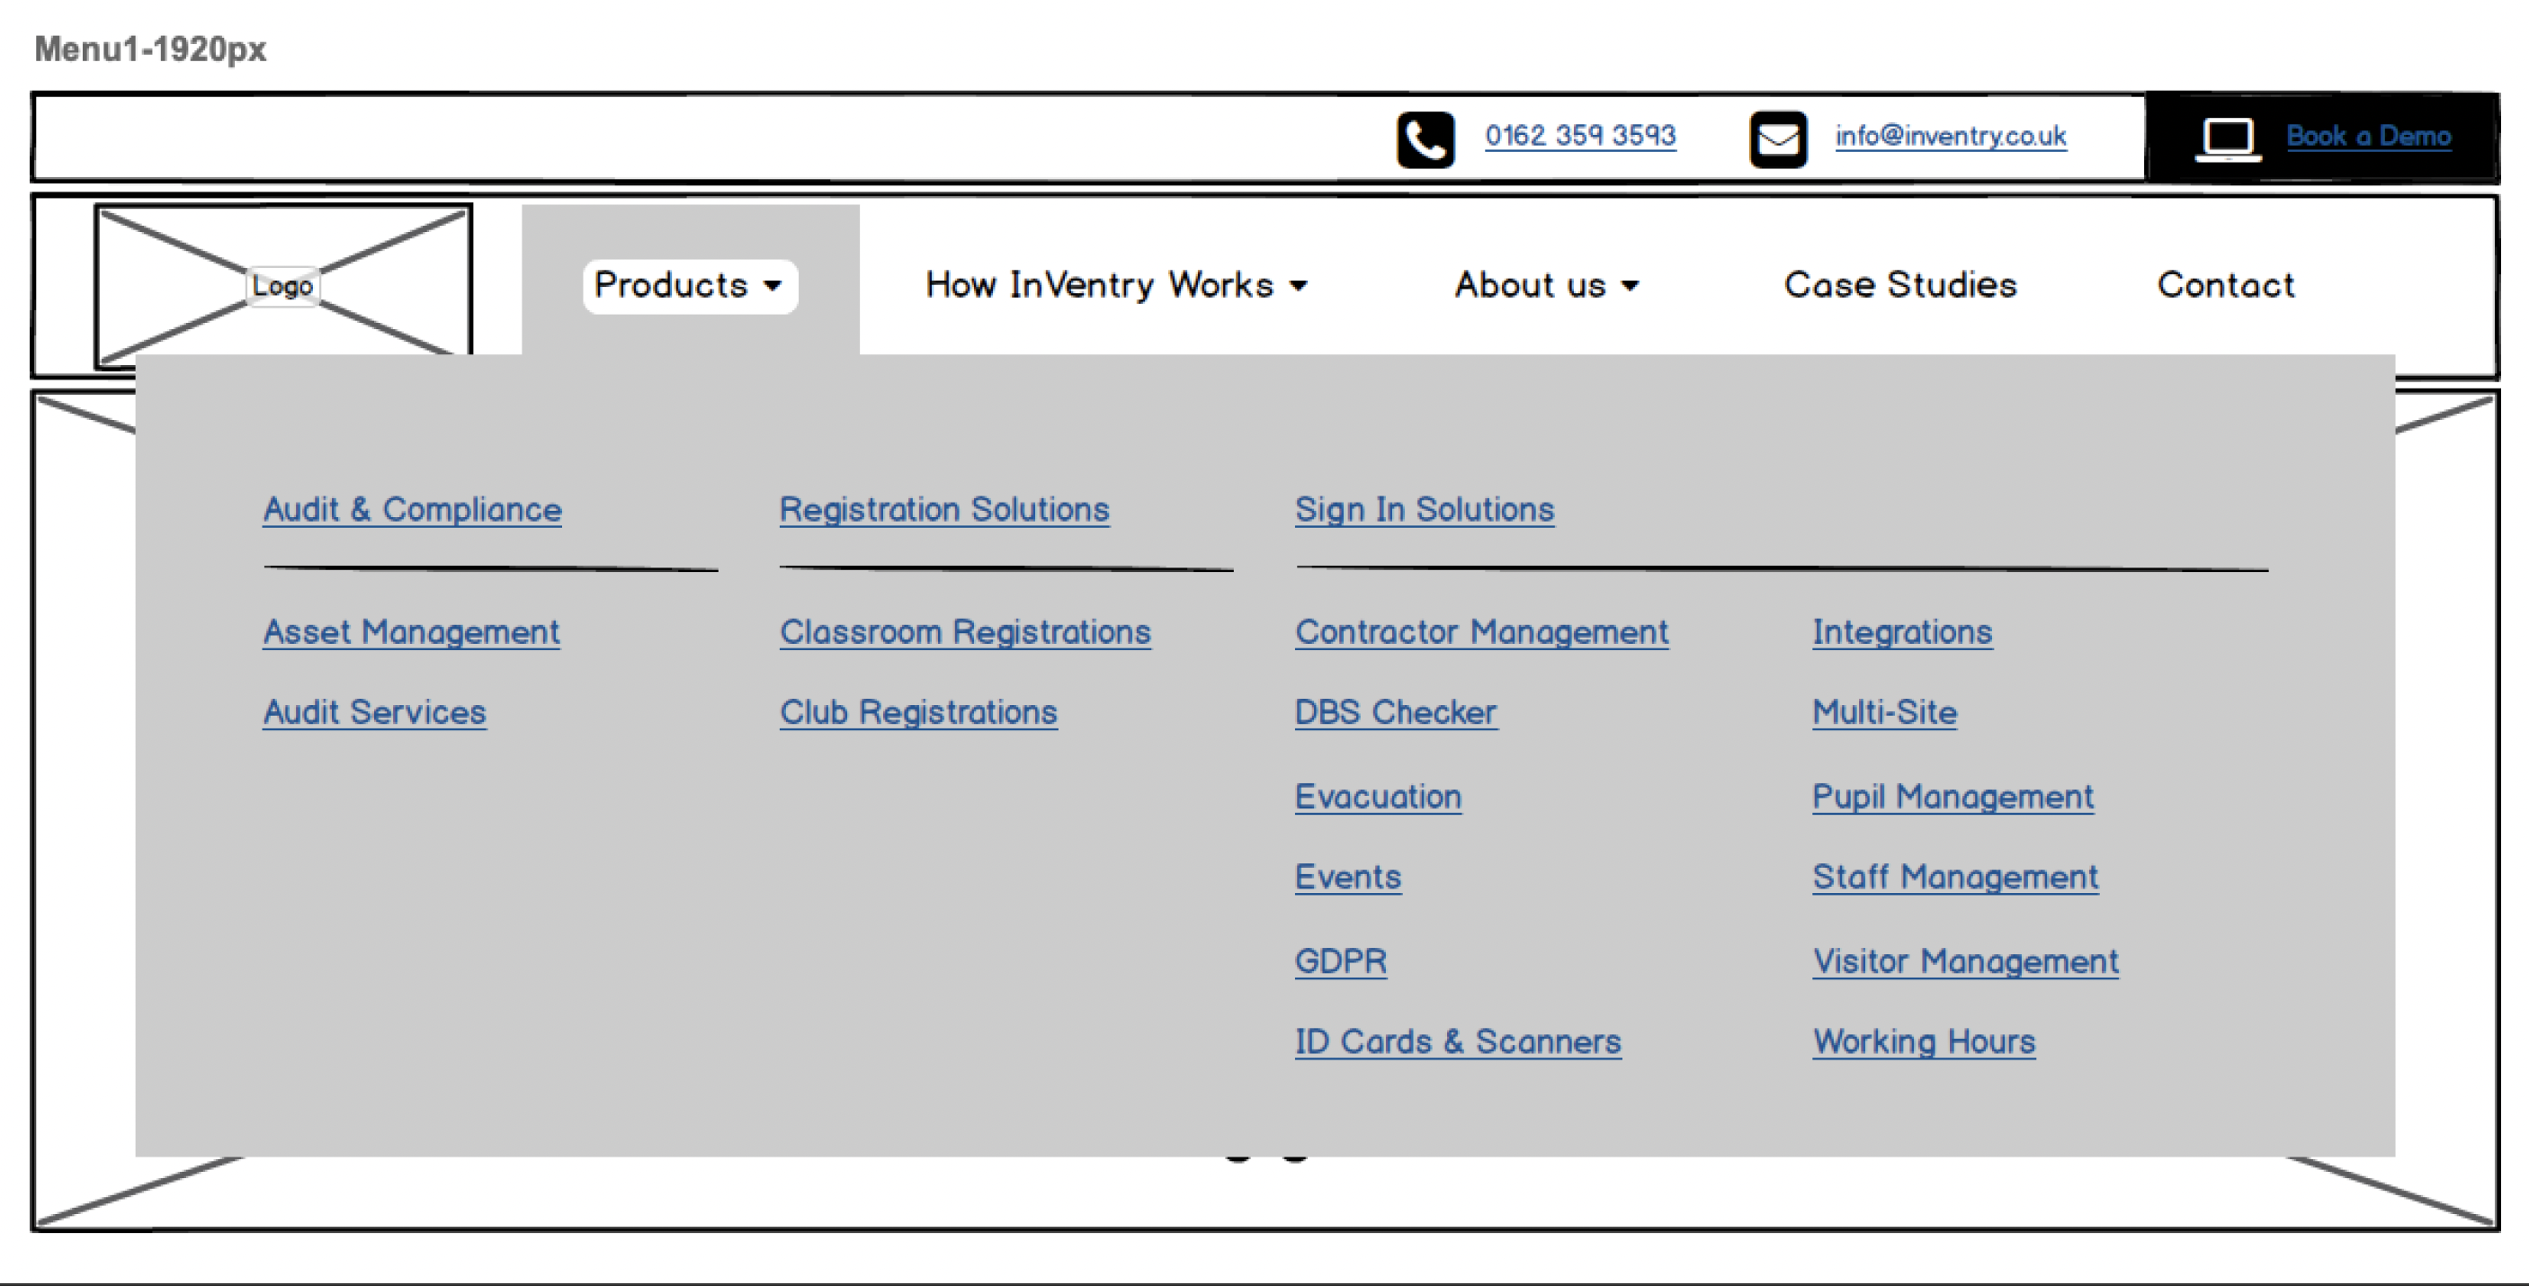Open ID Cards & Scanners link
Image resolution: width=2529 pixels, height=1286 pixels.
click(x=1458, y=1042)
